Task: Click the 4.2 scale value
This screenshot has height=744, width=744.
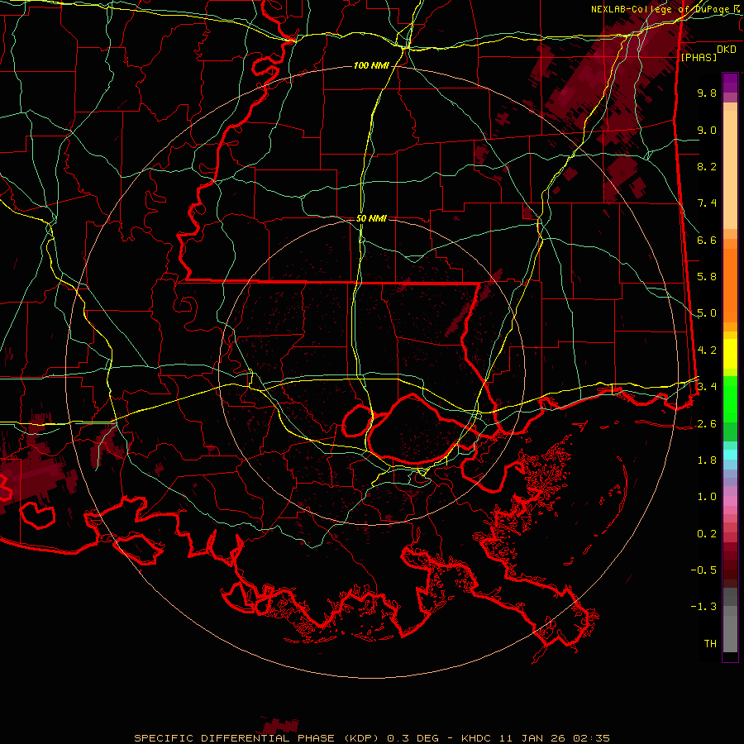Action: 707,351
